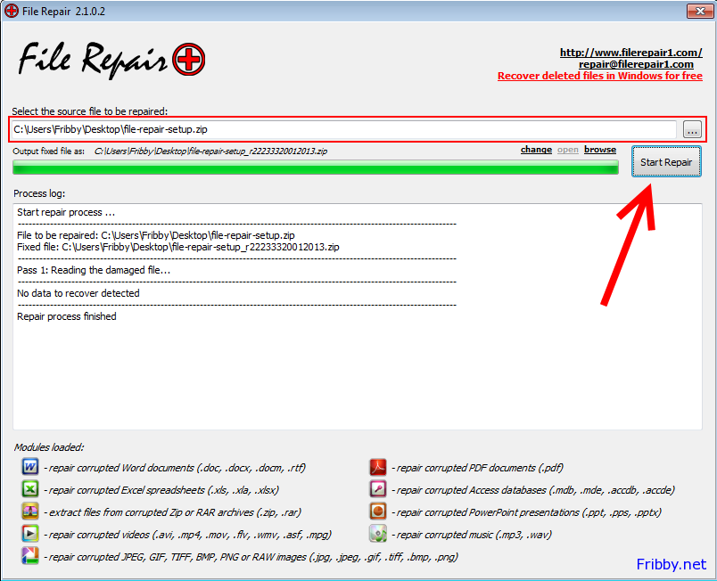717x581 pixels.
Task: Click the Word document repair module icon
Action: click(30, 467)
